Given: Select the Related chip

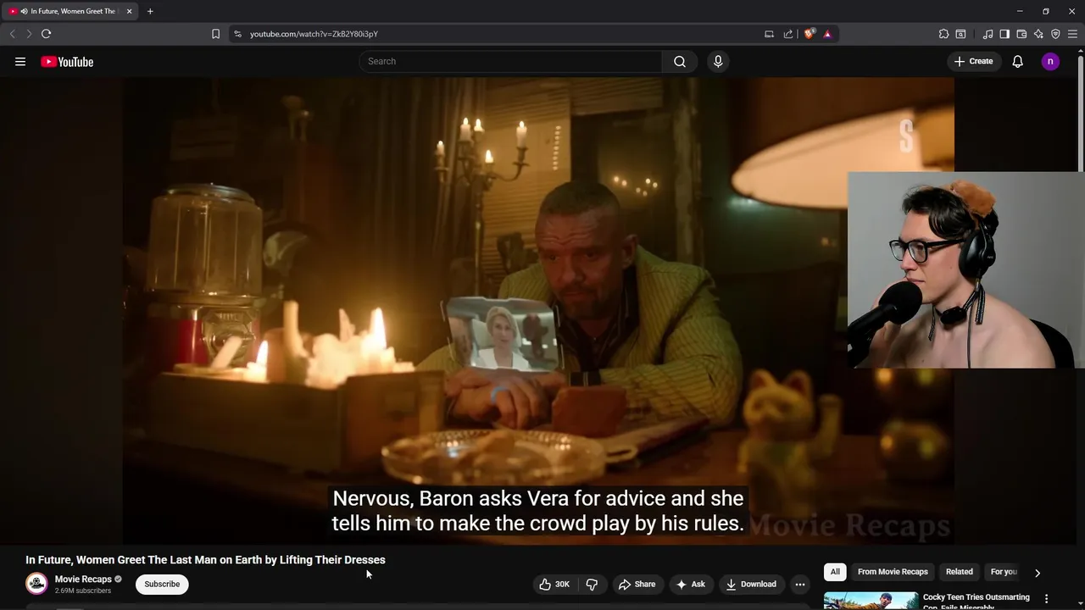Looking at the screenshot, I should (x=960, y=572).
